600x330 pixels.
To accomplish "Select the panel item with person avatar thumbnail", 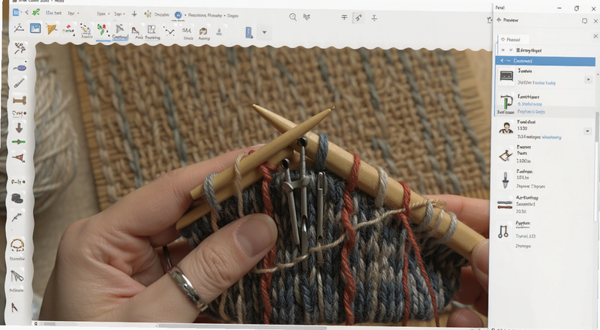I will point(505,129).
